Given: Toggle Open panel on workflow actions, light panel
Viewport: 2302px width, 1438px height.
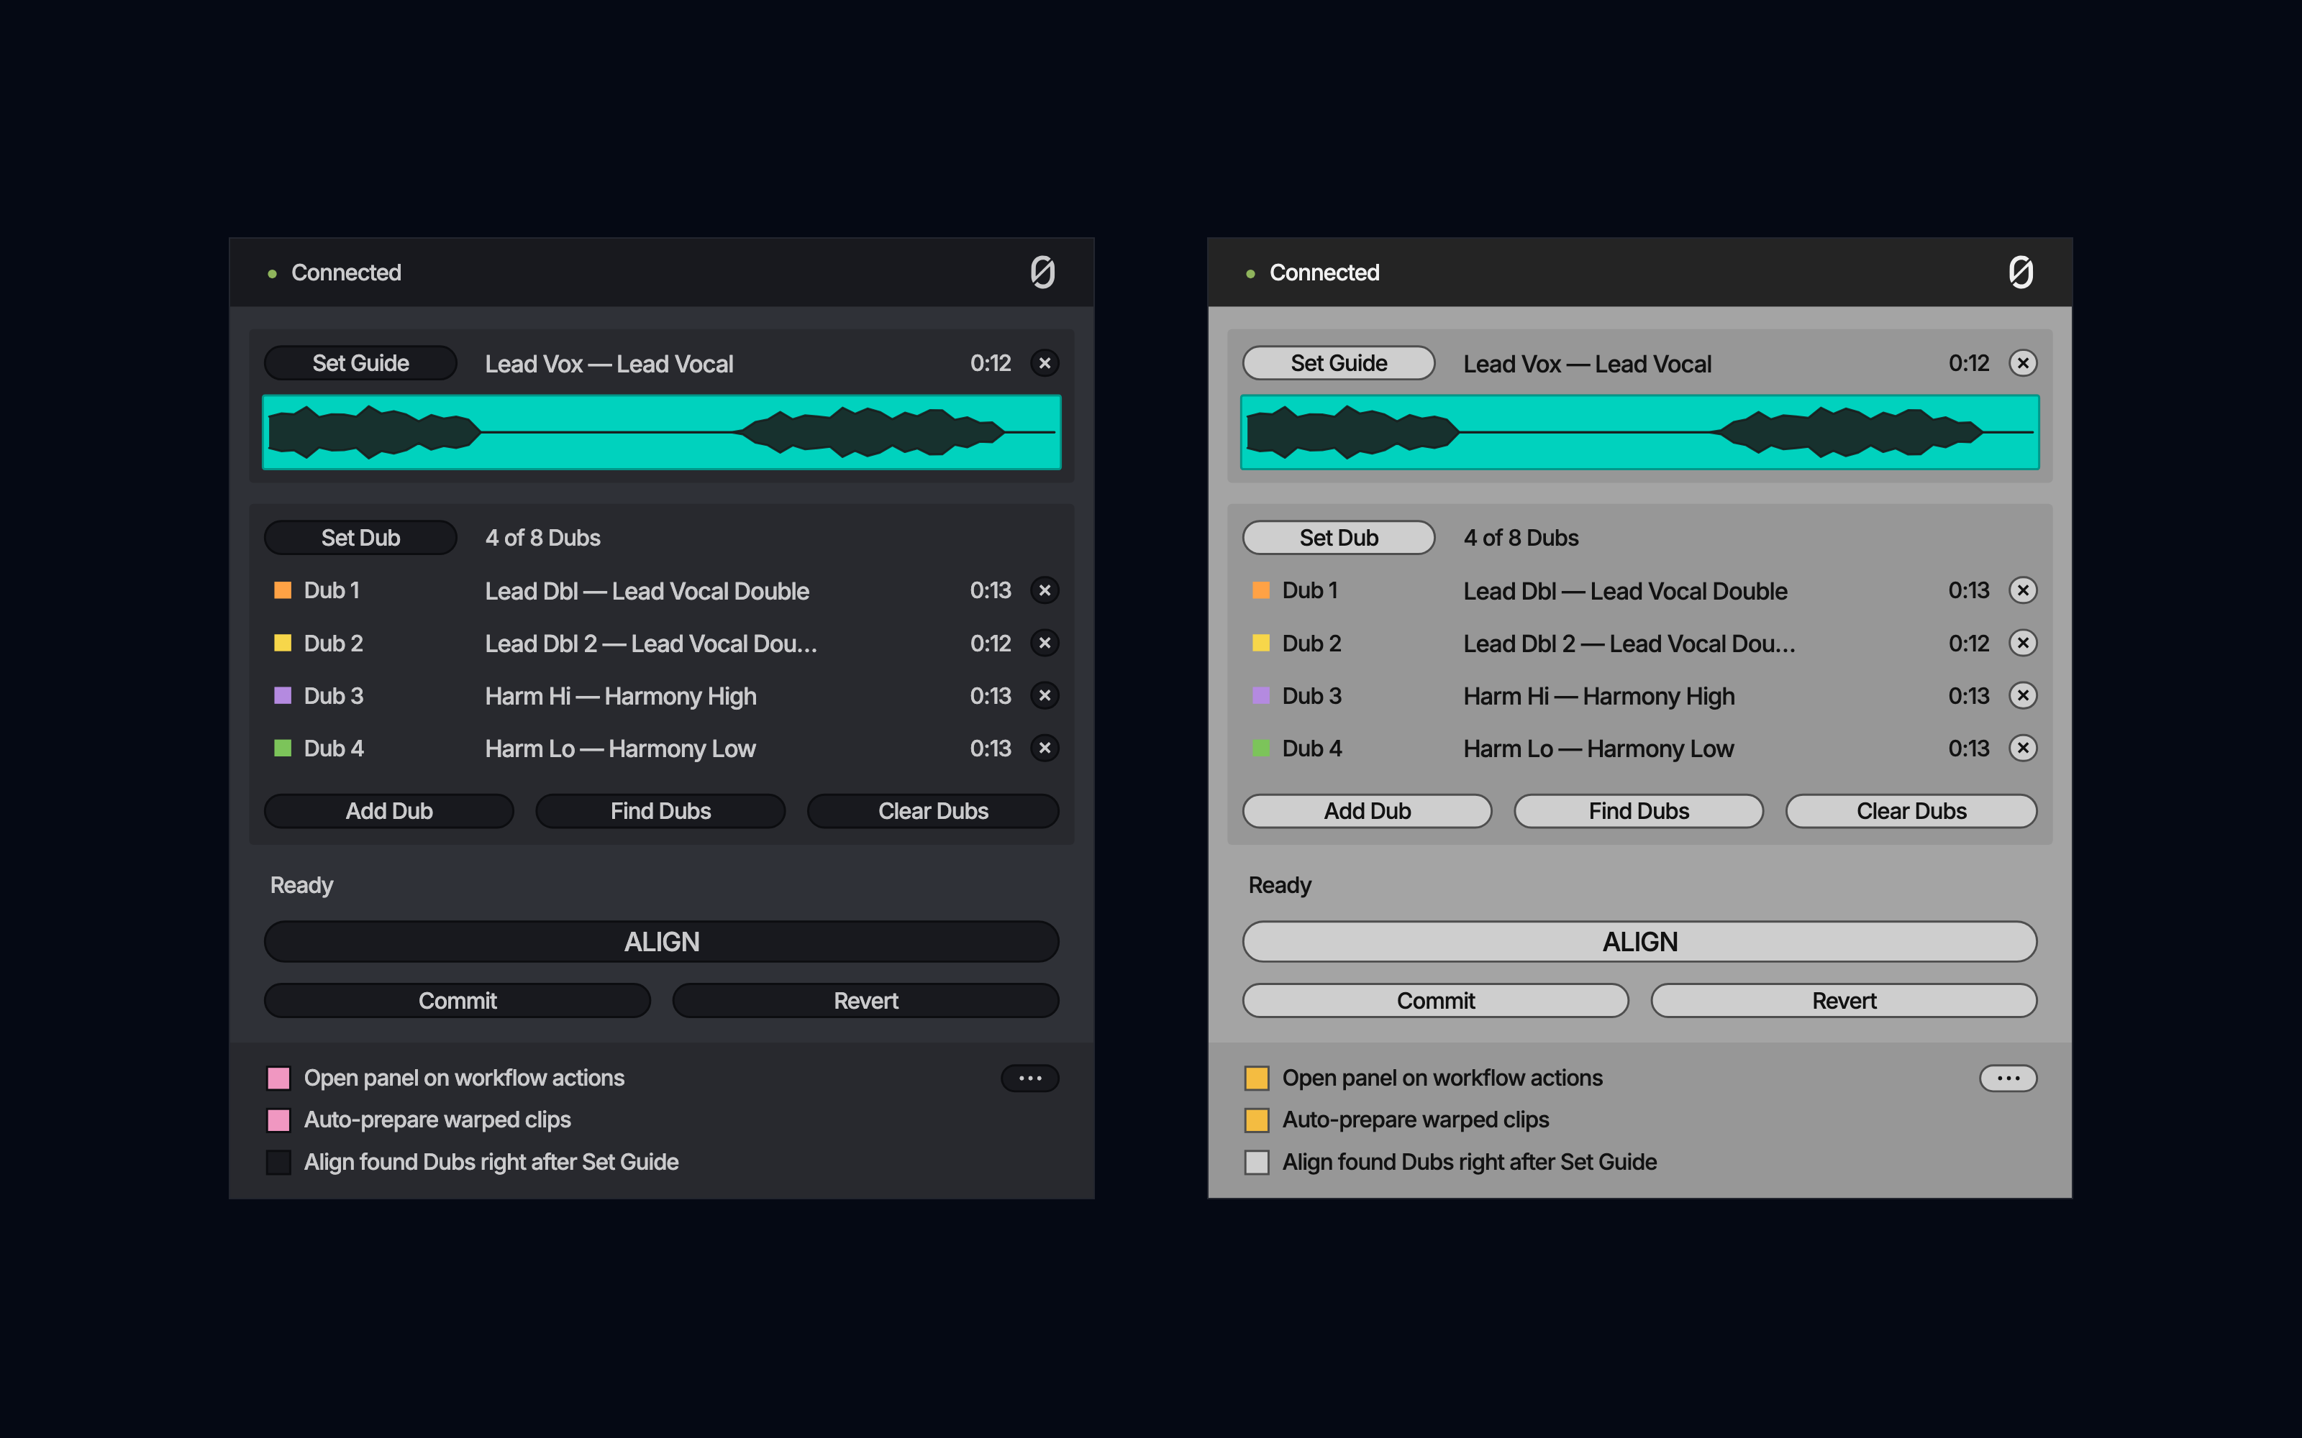Looking at the screenshot, I should 1257,1078.
